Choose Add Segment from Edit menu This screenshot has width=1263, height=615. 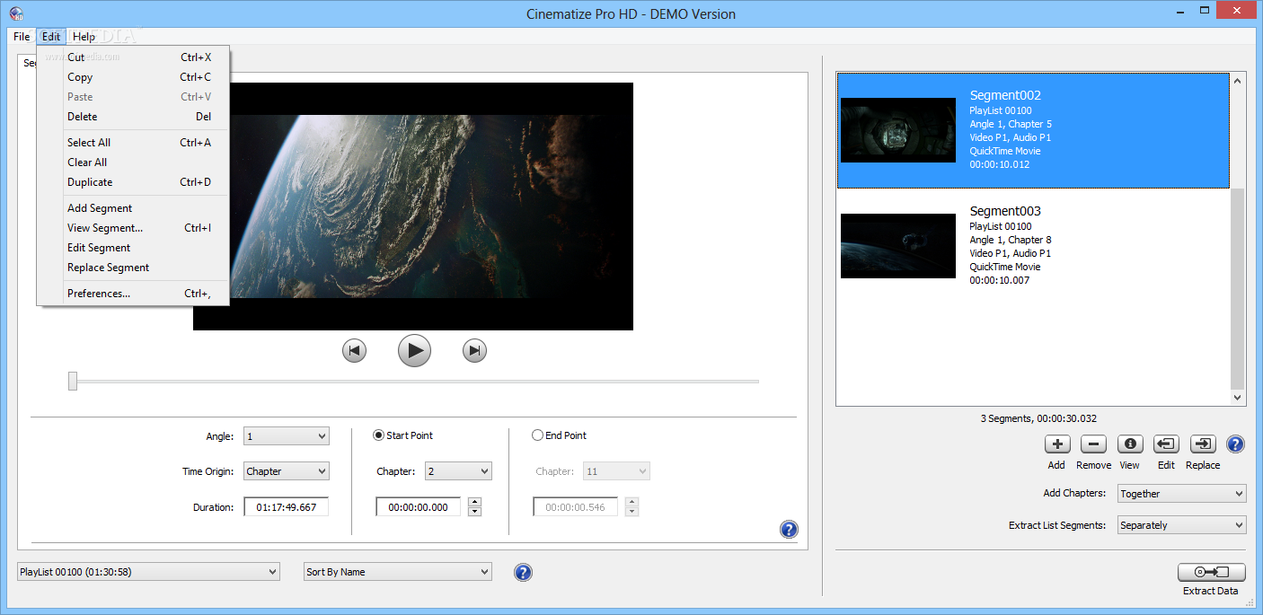click(x=133, y=208)
